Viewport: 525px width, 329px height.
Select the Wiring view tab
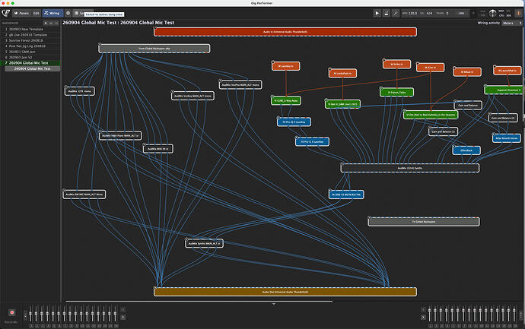pos(52,14)
